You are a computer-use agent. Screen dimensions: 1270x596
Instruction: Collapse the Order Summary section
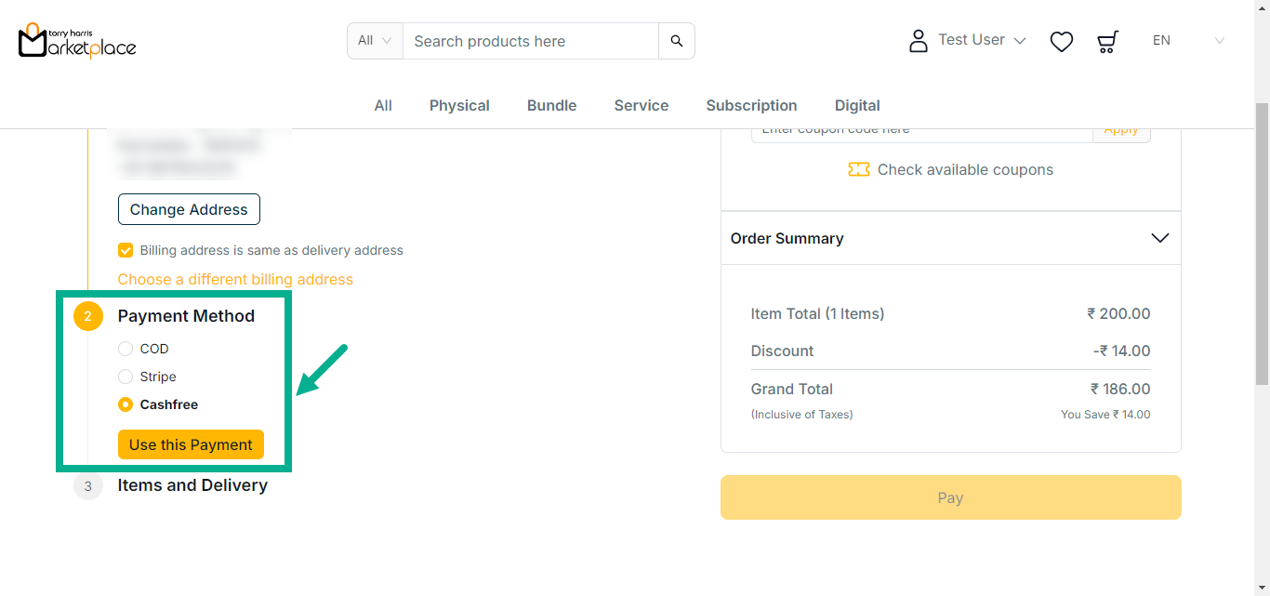pyautogui.click(x=1159, y=238)
